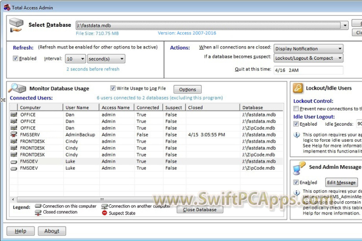Click connection icon of OFFICE Dan ZipCode.mdb row
The image size is (362, 241).
pos(14,128)
